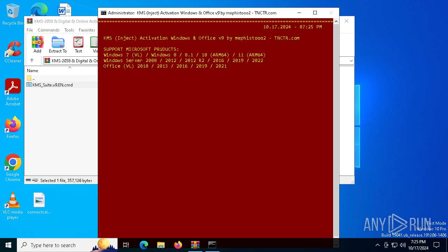Close the WinRAR window

(346, 21)
